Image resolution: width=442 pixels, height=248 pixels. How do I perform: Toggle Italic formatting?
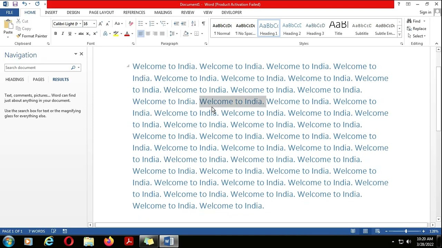63,33
